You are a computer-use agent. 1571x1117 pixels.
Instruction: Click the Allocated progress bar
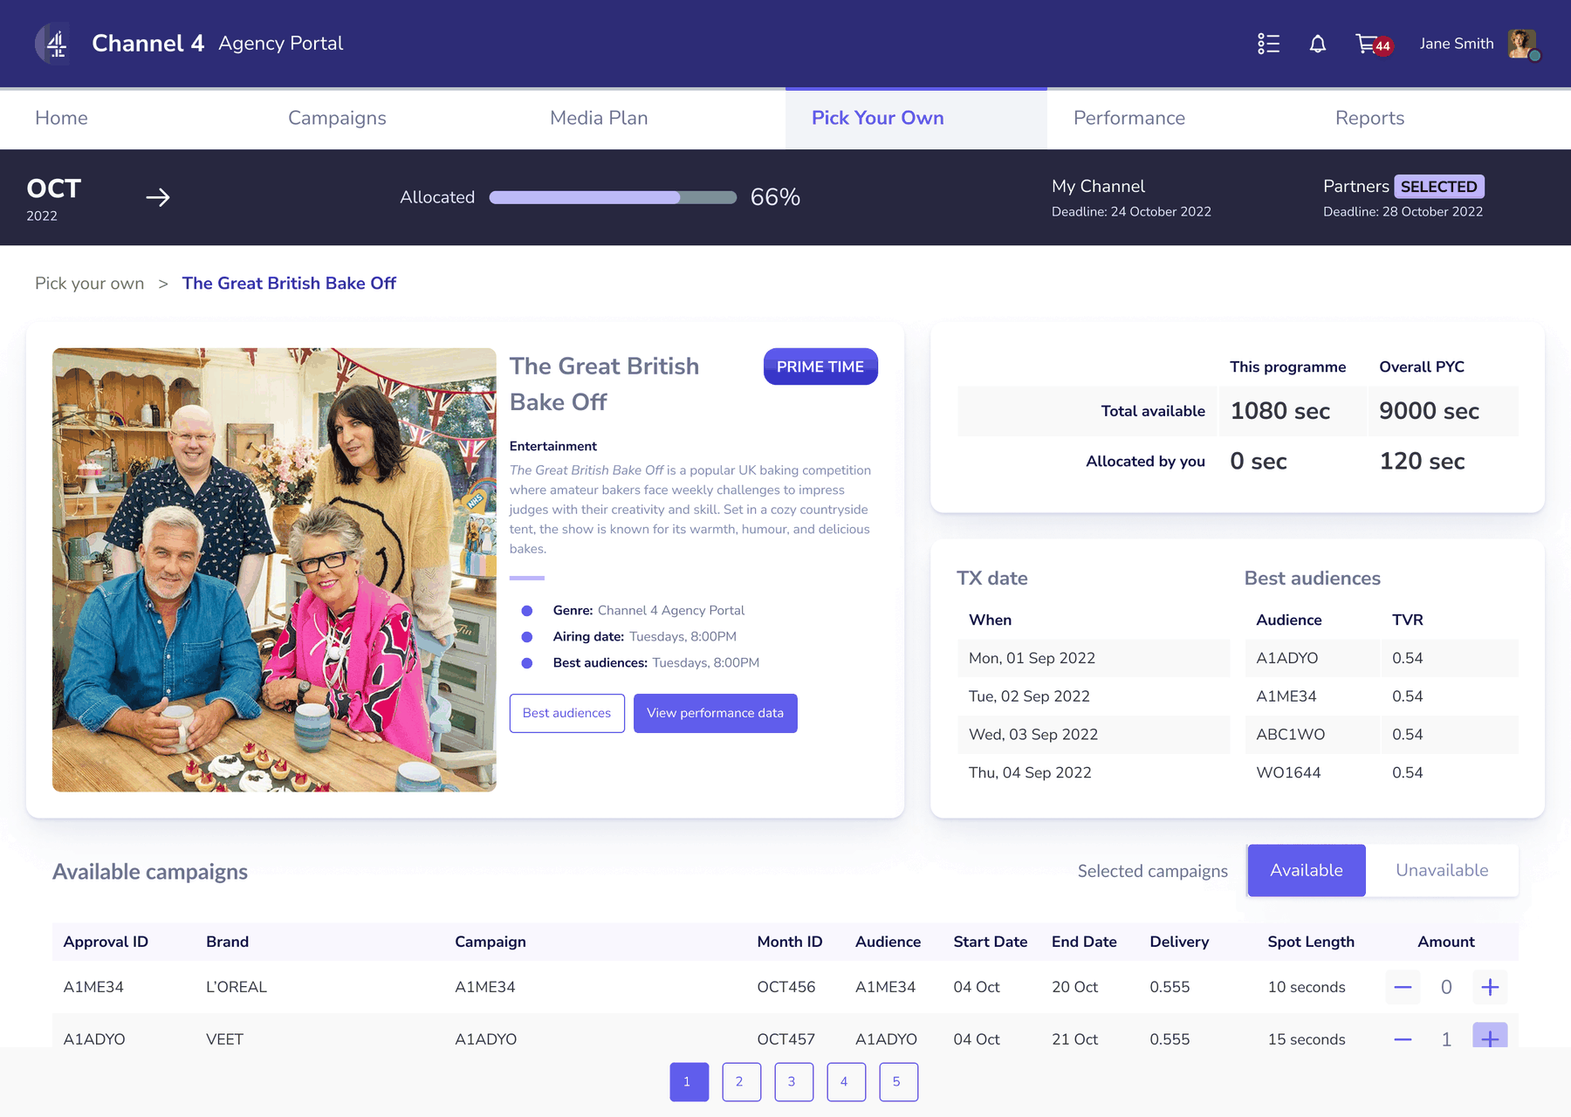(x=613, y=197)
